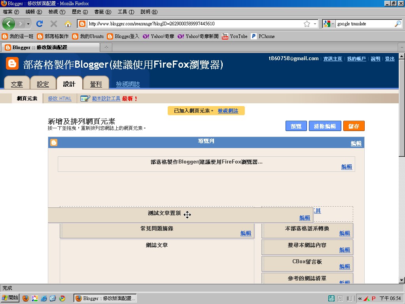
Task: Switch to the 設定 tab
Action: [x=43, y=83]
